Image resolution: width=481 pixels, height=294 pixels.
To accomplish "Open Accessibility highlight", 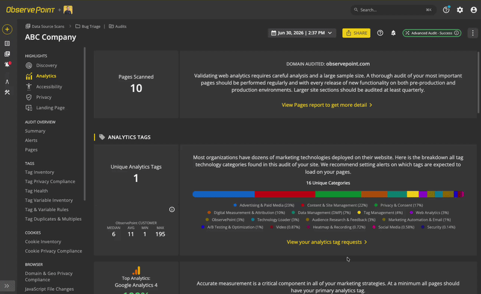I will pyautogui.click(x=49, y=86).
